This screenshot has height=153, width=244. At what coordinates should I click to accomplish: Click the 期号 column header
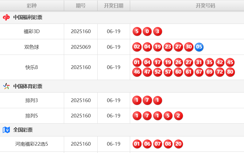coord(81,6)
